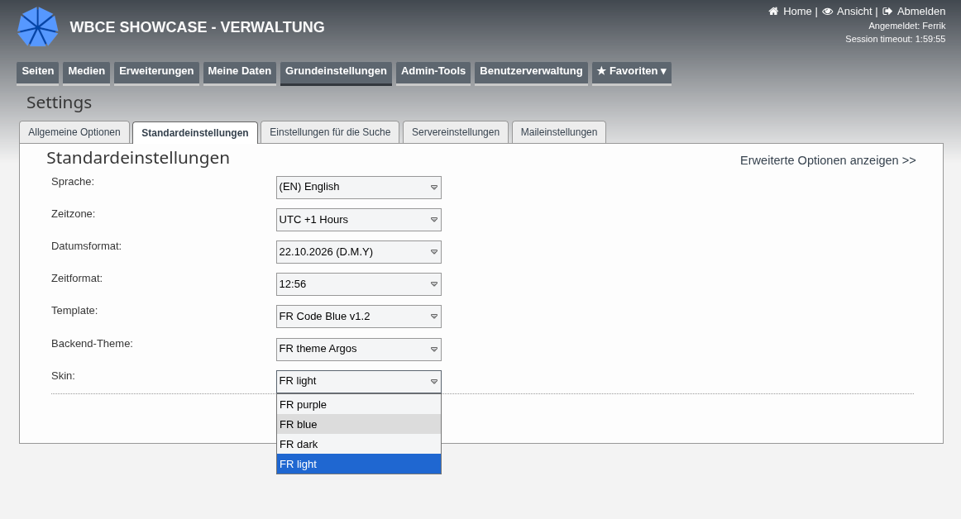The height and width of the screenshot is (519, 961).
Task: Choose FR dark skin option
Action: tap(359, 445)
